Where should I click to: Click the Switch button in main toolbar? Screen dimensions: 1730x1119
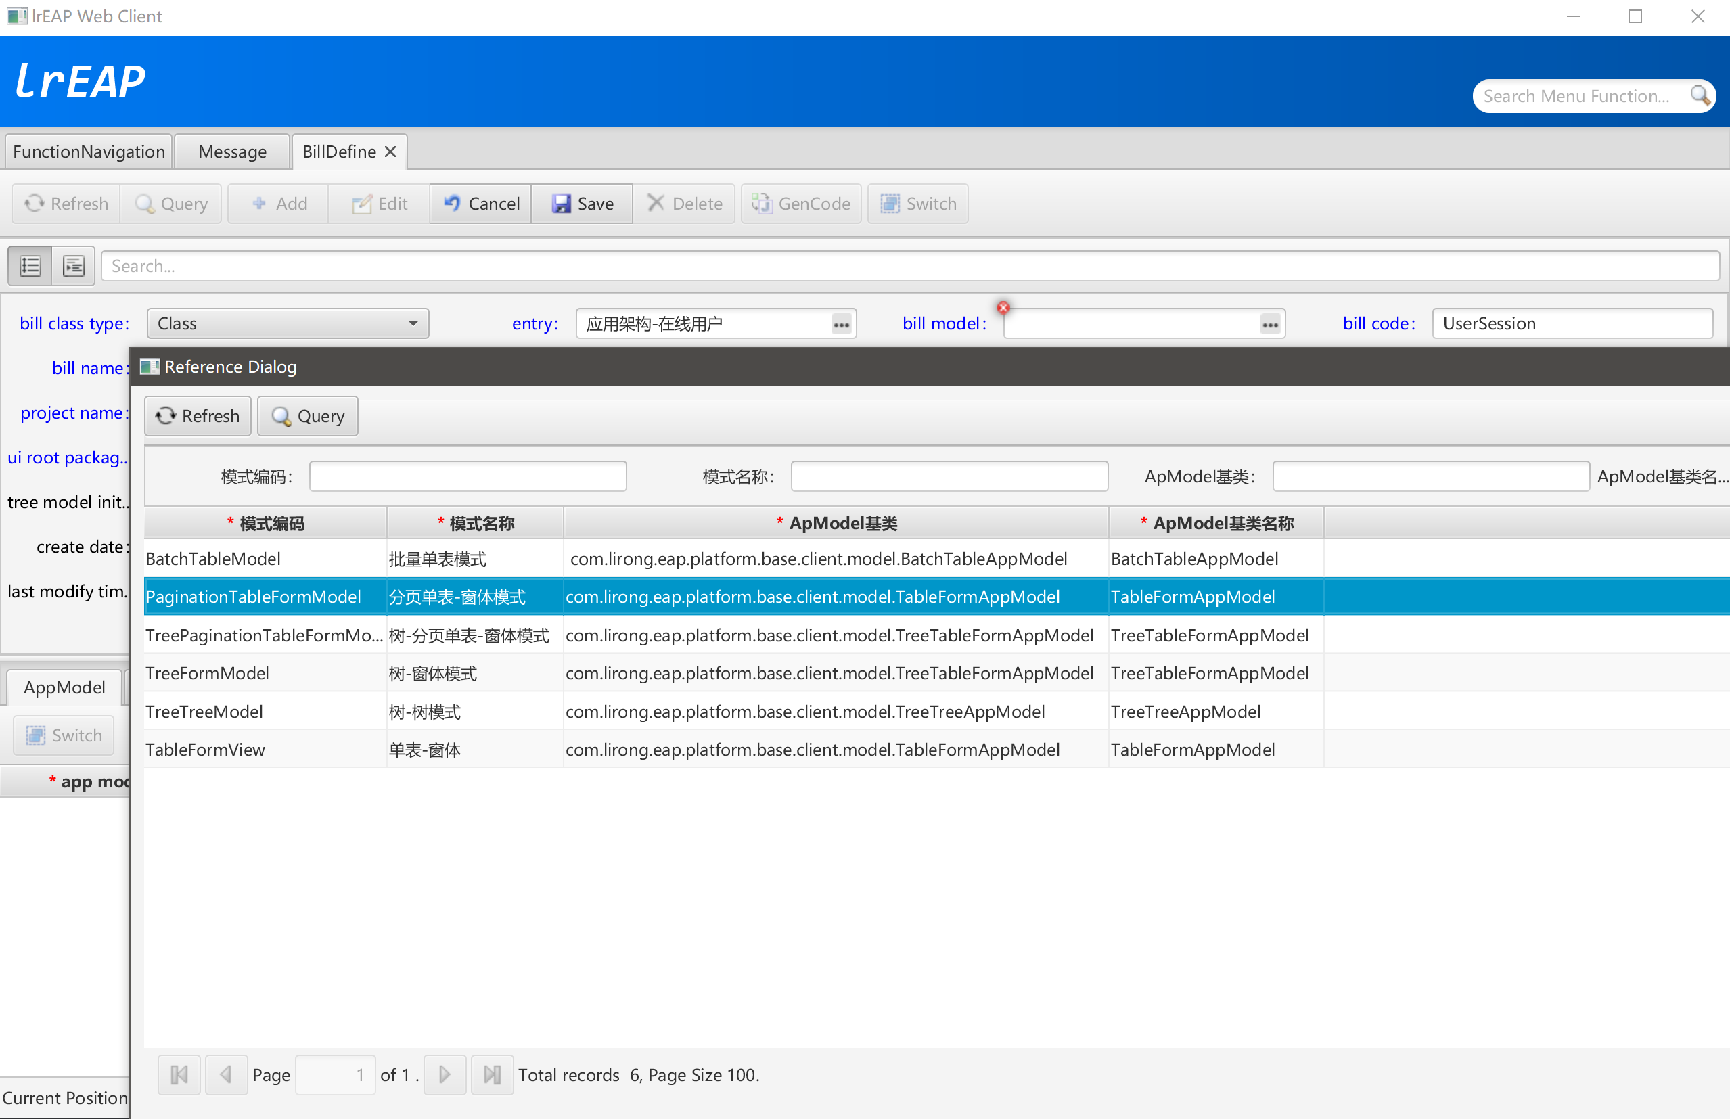point(917,204)
